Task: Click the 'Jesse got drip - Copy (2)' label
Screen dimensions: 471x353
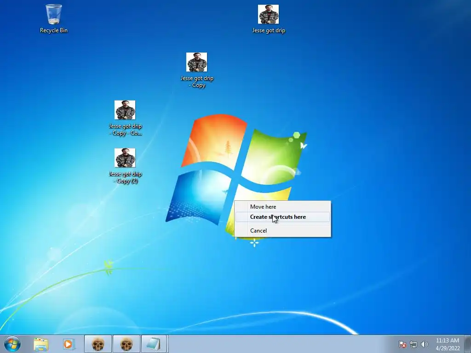Action: click(125, 177)
